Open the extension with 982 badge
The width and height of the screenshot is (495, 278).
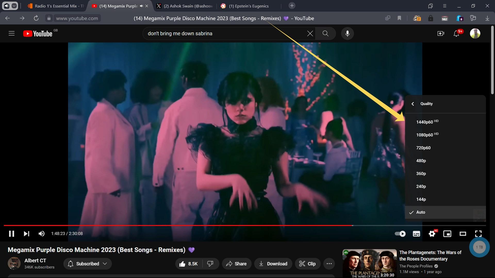444,18
